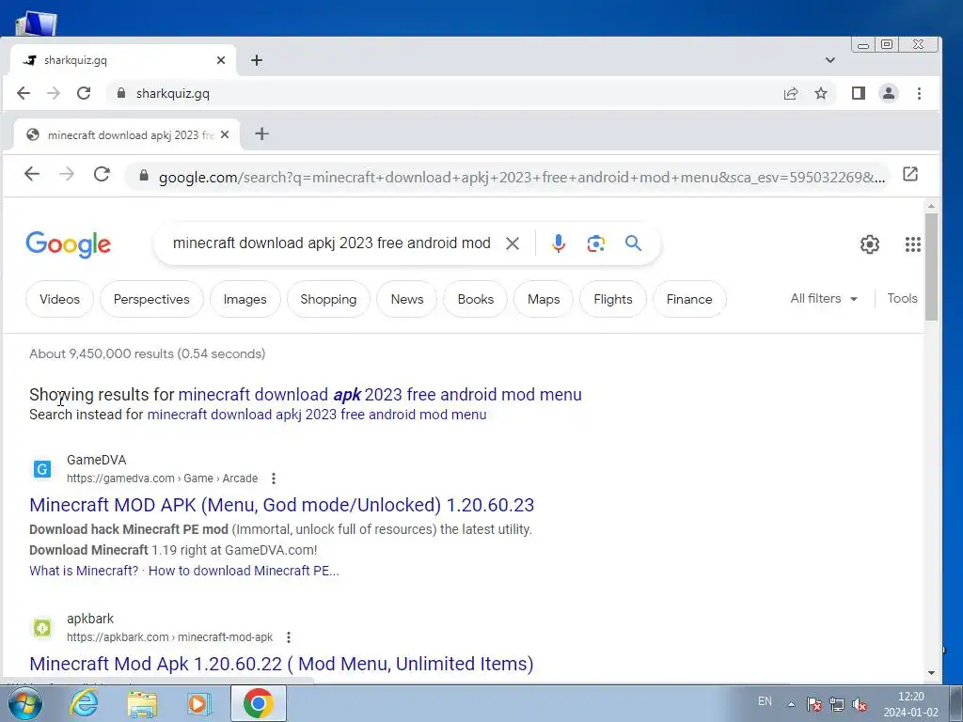Image resolution: width=963 pixels, height=722 pixels.
Task: Open 'How to download Minecraft PE' sublink
Action: pos(244,571)
